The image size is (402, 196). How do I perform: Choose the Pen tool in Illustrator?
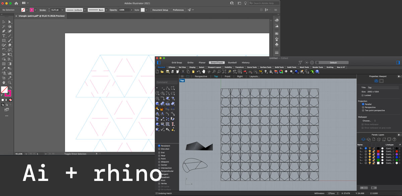coord(4,31)
